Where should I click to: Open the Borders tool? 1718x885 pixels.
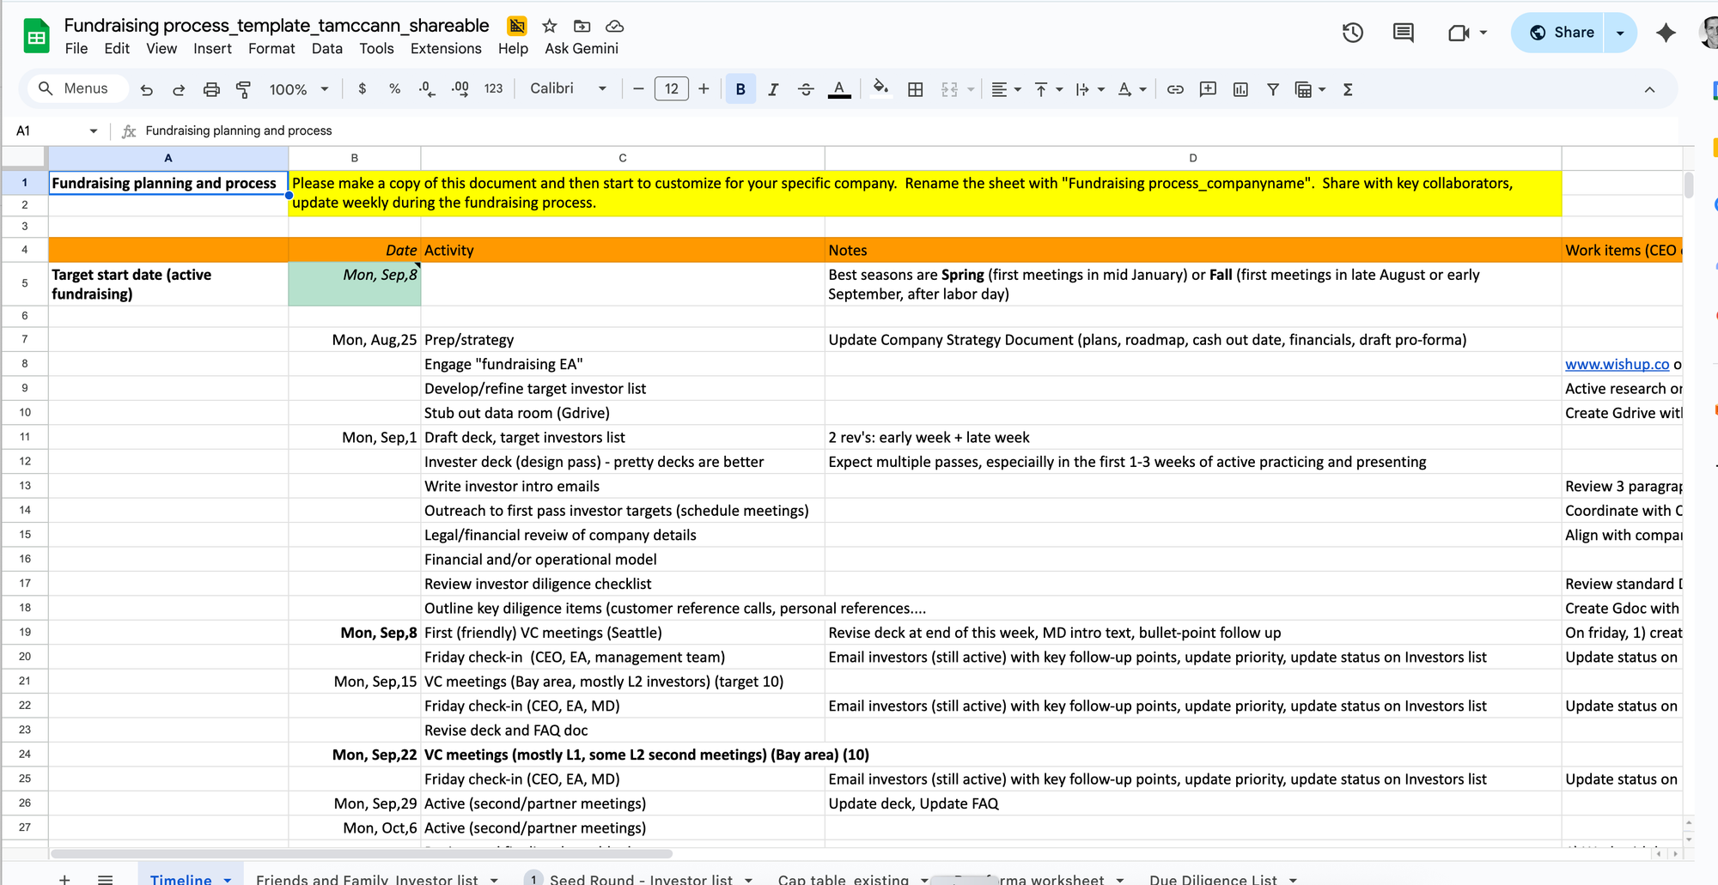tap(916, 89)
